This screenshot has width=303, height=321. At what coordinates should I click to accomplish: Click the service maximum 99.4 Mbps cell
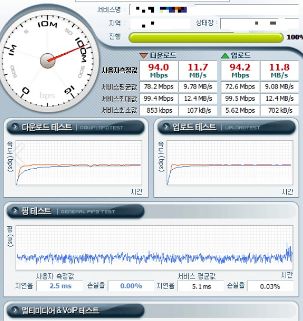pos(159,99)
